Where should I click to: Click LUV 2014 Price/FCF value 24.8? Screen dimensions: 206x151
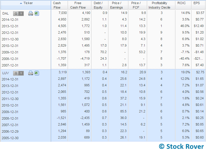pyautogui.click(x=142, y=79)
